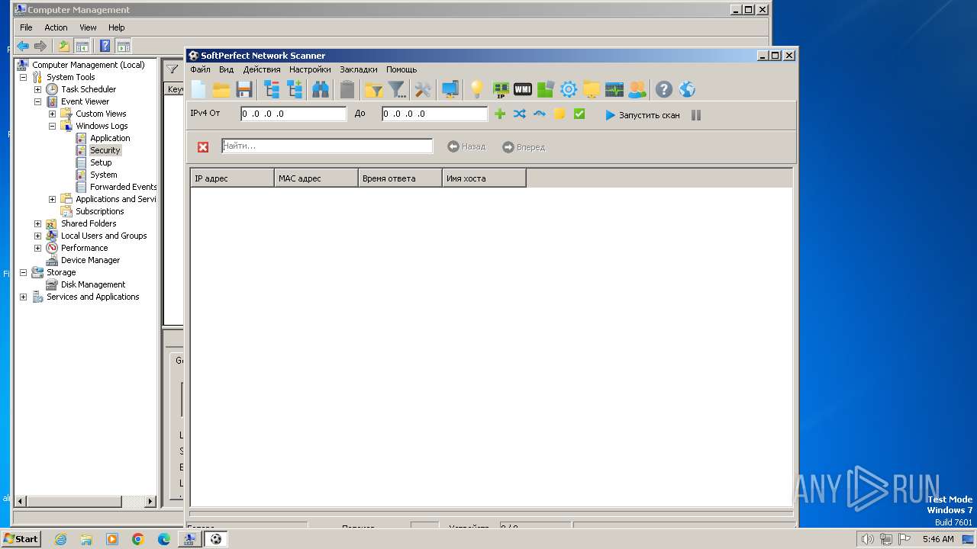Viewport: 977px width, 549px height.
Task: Open the Файл menu
Action: tap(200, 69)
